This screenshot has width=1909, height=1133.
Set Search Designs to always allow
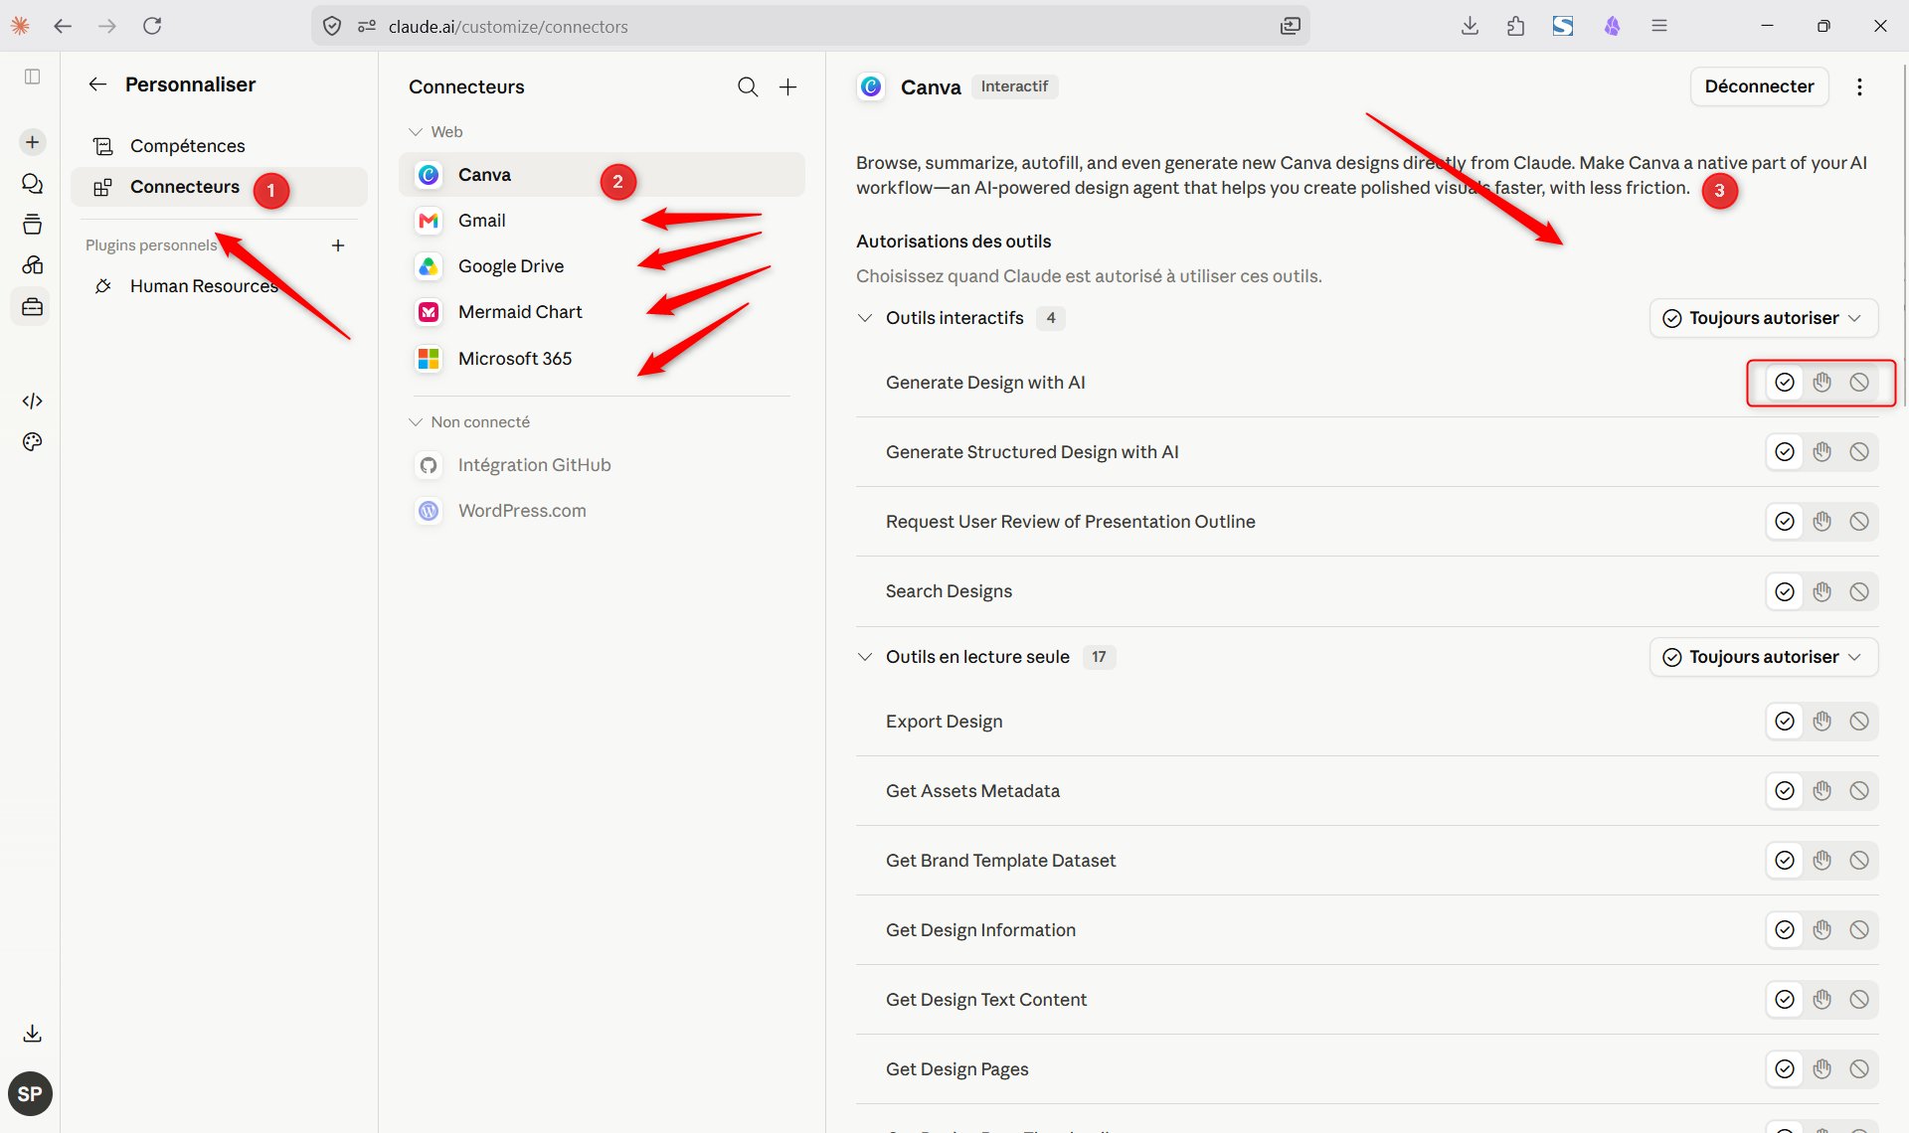tap(1785, 592)
